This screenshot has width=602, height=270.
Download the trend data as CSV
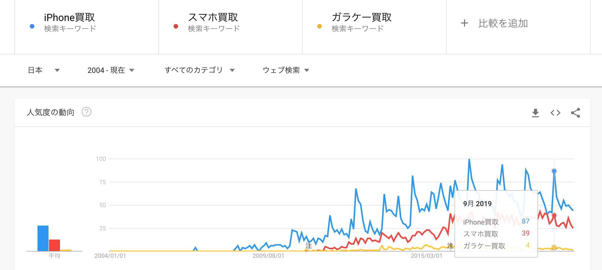(x=535, y=113)
